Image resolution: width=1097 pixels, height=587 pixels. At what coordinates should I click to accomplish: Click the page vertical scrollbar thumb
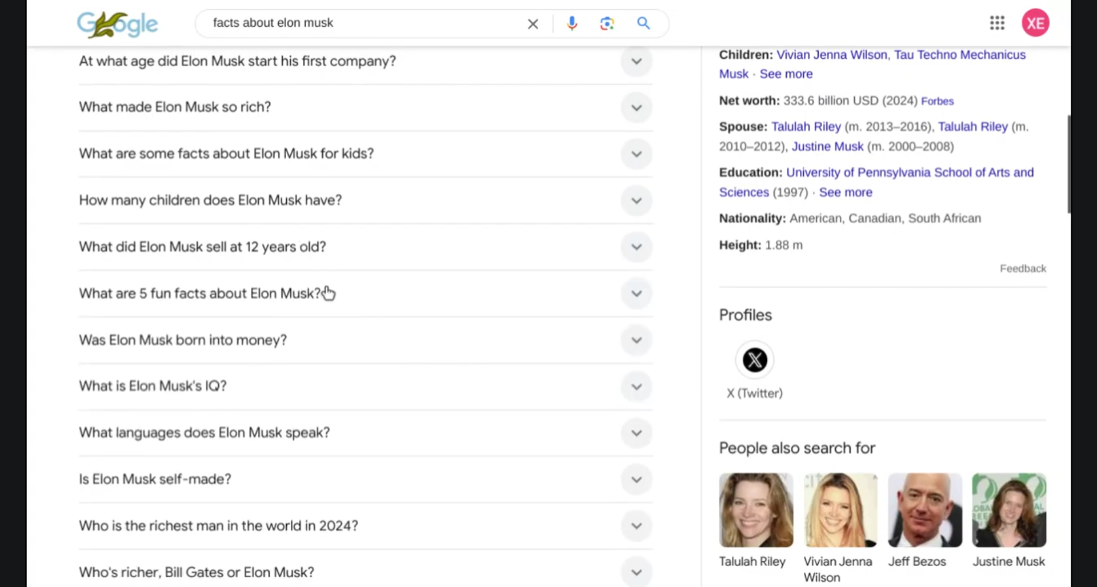(x=1068, y=164)
